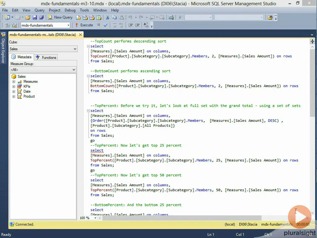
Task: Expand the Measures tree node
Action: [14, 82]
